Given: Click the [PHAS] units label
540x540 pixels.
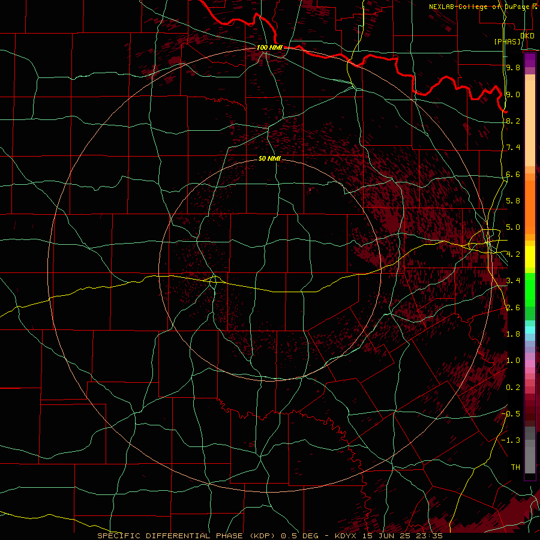Looking at the screenshot, I should 507,41.
